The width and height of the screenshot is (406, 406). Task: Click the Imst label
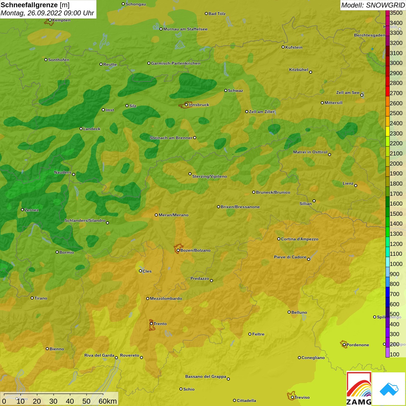pos(110,110)
